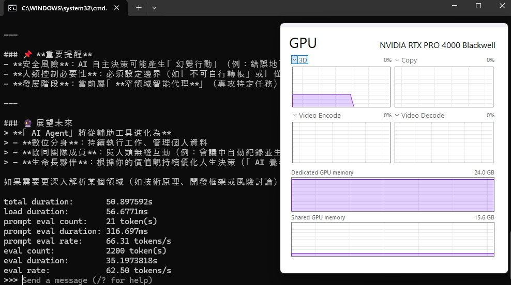The width and height of the screenshot is (511, 285).
Task: Click the Send a message prompt input
Action: click(87, 280)
